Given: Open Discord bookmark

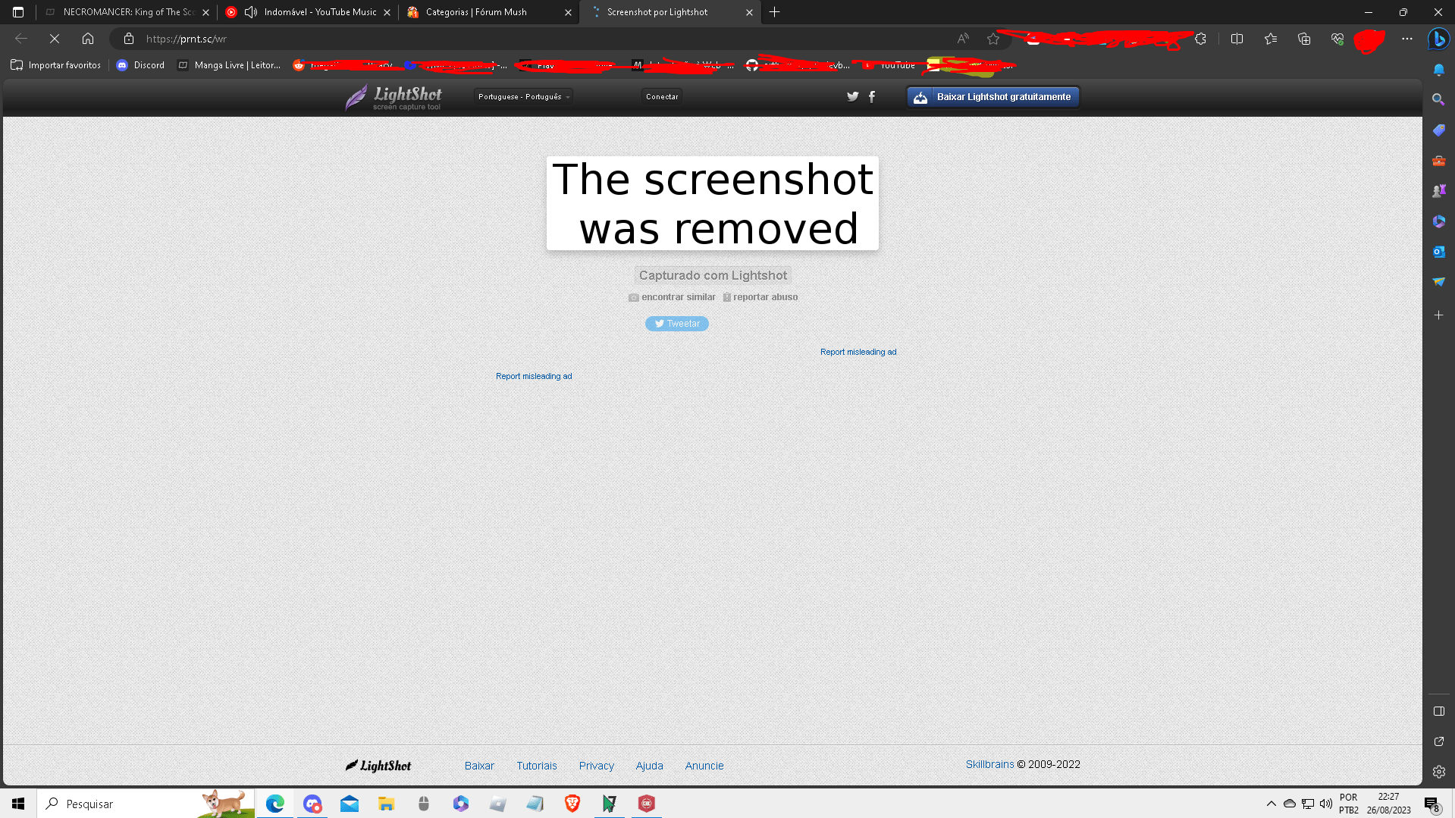Looking at the screenshot, I should point(140,65).
